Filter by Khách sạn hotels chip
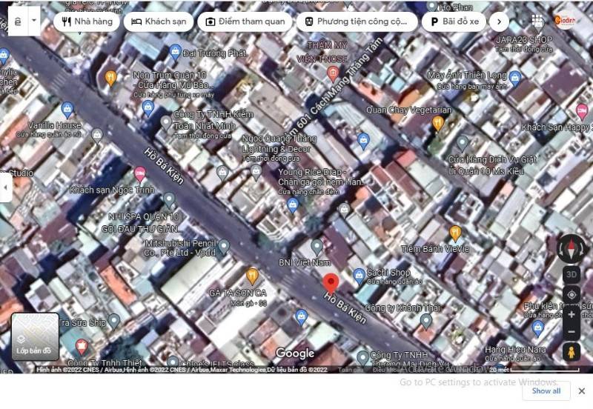 [x=158, y=21]
